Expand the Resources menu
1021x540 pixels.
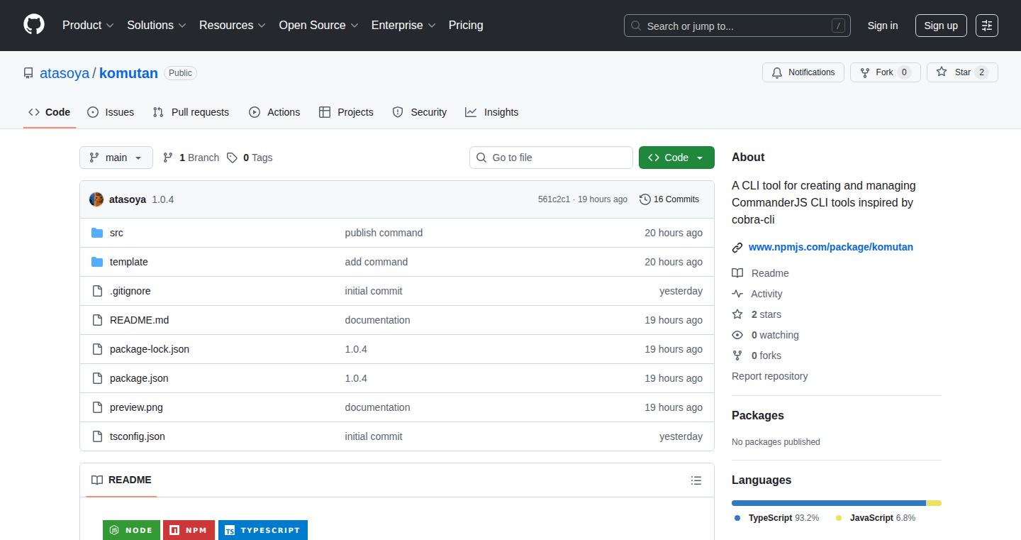click(233, 26)
